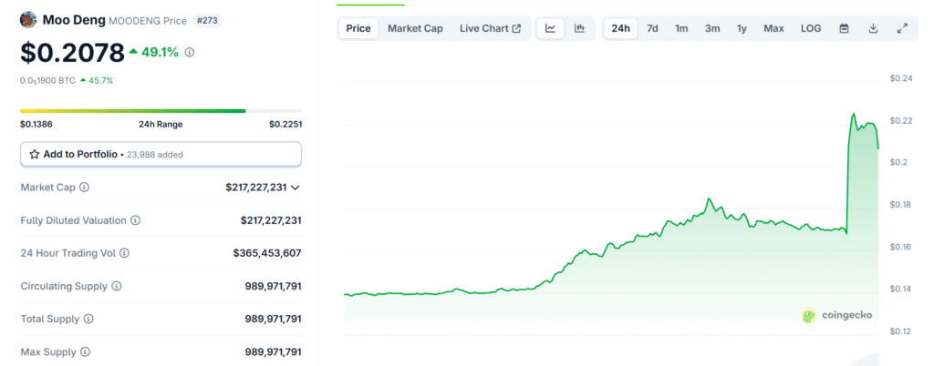934x366 pixels.
Task: Add Moo Deng to Portfolio
Action: click(x=161, y=155)
